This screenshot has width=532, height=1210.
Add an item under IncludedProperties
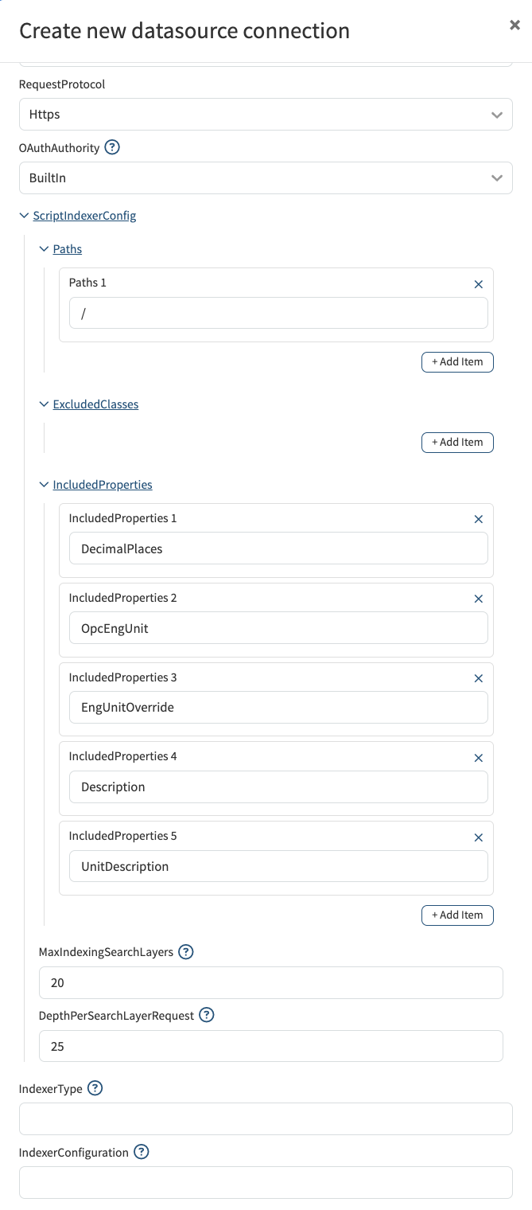click(457, 915)
